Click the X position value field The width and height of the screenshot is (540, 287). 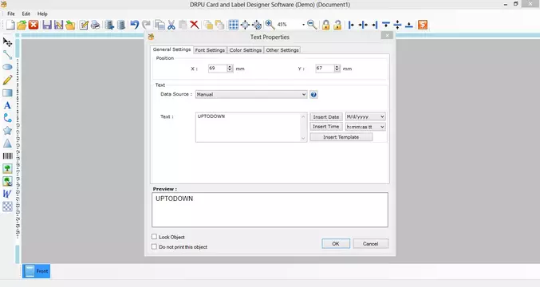[x=218, y=69]
